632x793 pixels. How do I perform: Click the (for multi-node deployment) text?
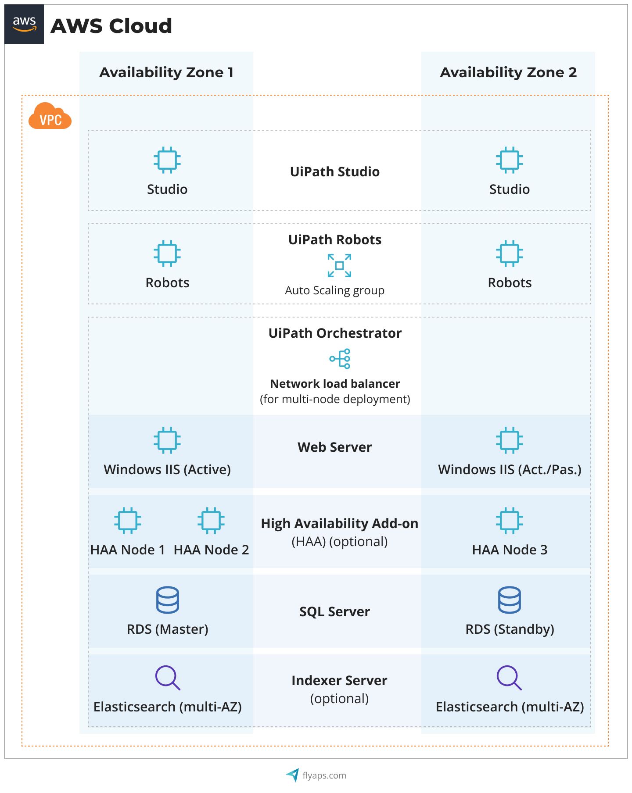[335, 399]
